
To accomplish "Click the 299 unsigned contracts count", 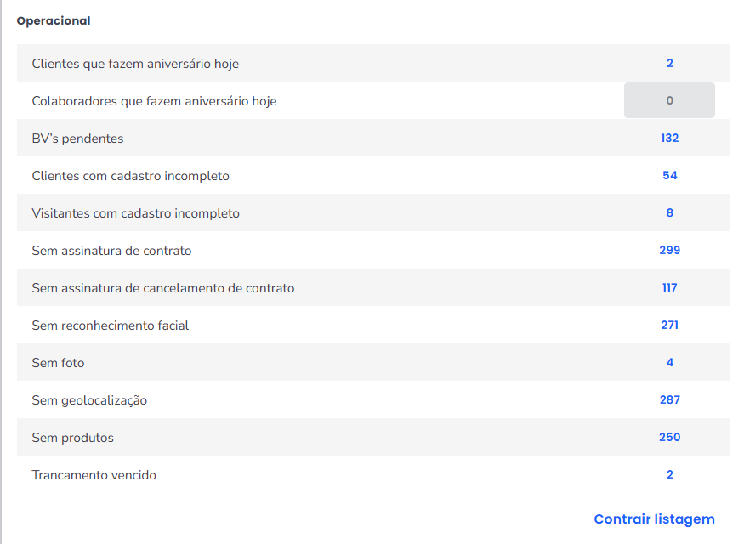I will 670,251.
